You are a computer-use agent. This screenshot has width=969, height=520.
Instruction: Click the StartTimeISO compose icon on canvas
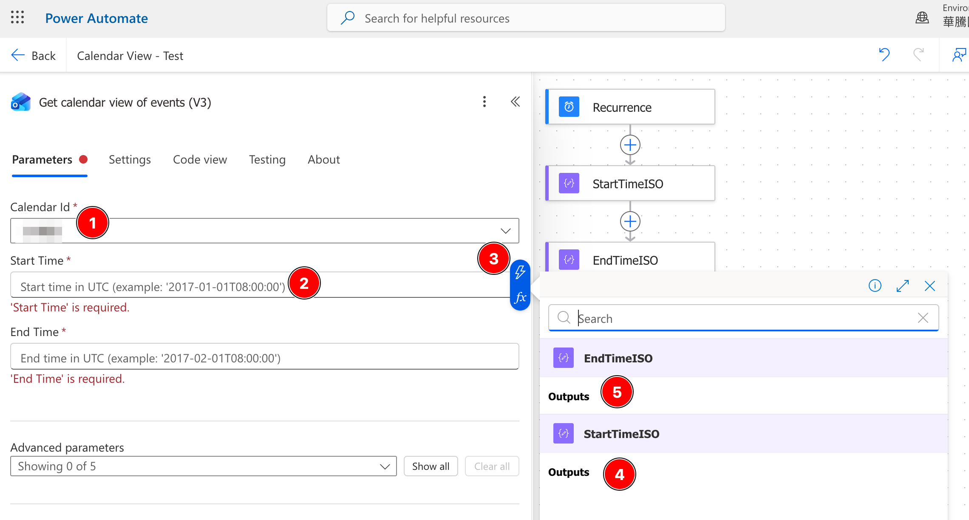pyautogui.click(x=569, y=184)
